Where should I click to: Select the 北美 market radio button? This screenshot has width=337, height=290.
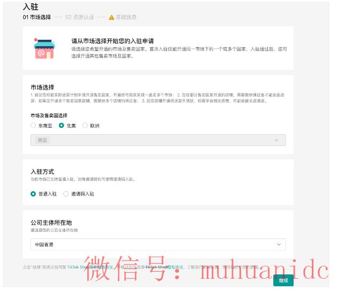click(x=61, y=125)
